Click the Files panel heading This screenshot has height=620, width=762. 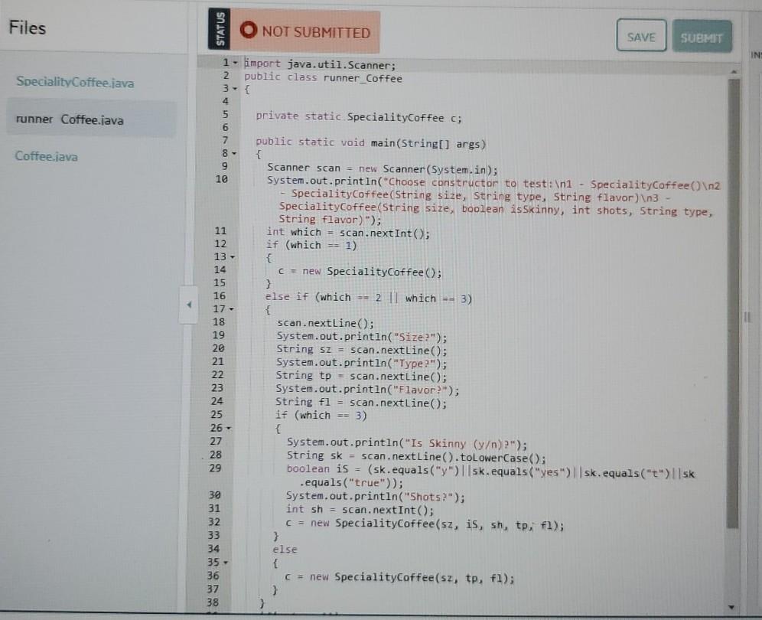[x=28, y=28]
